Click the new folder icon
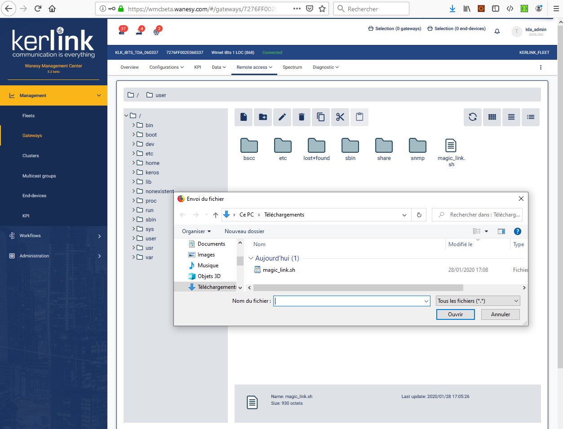 [x=263, y=117]
